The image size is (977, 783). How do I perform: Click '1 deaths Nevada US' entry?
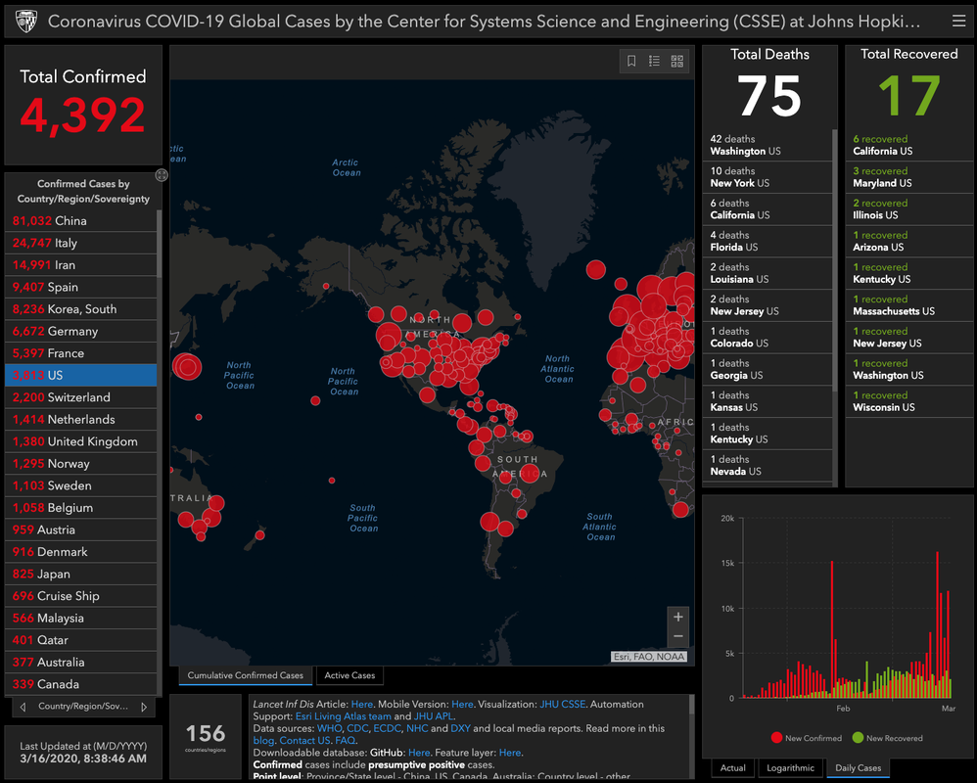click(768, 465)
